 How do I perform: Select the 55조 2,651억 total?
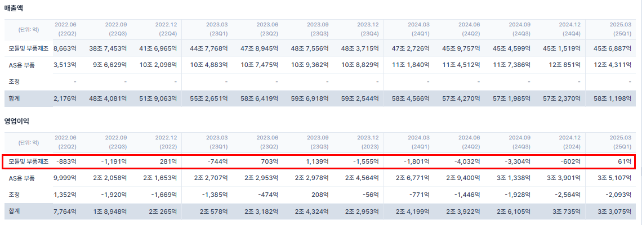click(209, 98)
